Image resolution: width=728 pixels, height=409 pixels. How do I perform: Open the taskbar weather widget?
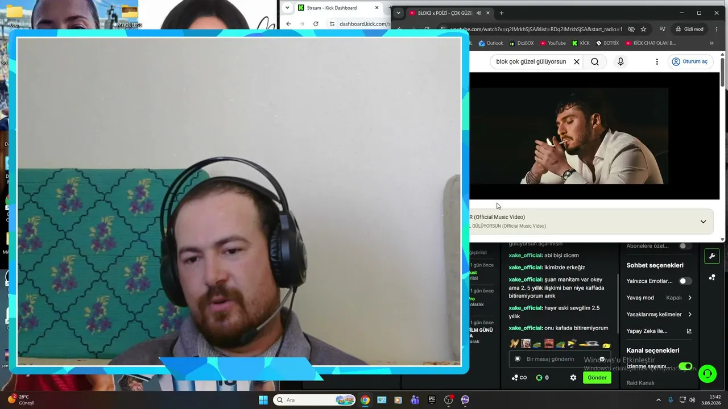click(21, 400)
